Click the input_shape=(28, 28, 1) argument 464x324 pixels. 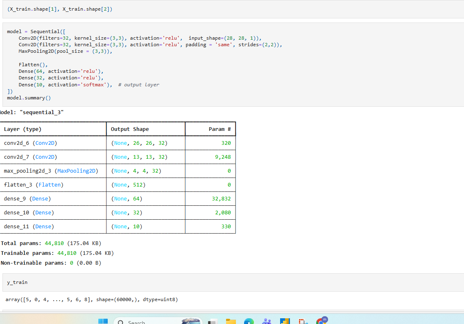click(x=224, y=38)
